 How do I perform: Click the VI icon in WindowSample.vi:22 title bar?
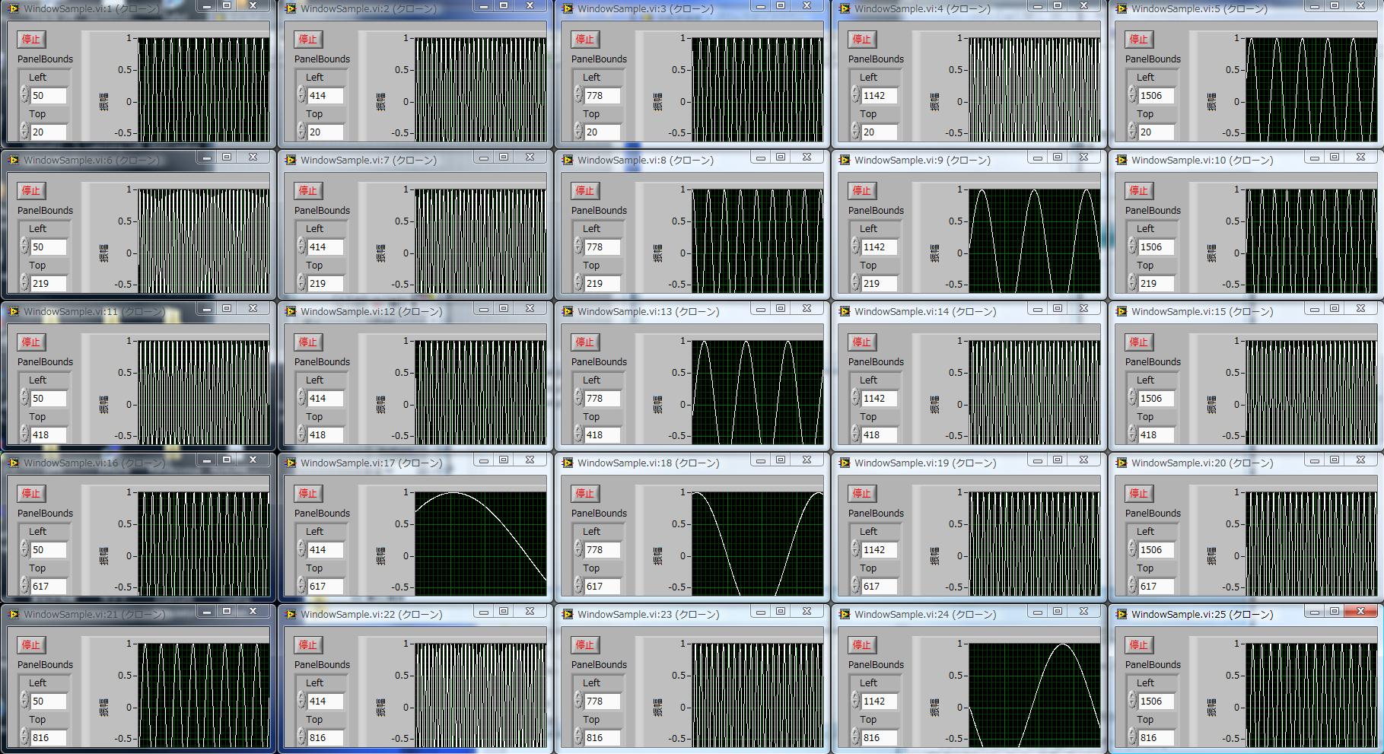click(291, 614)
